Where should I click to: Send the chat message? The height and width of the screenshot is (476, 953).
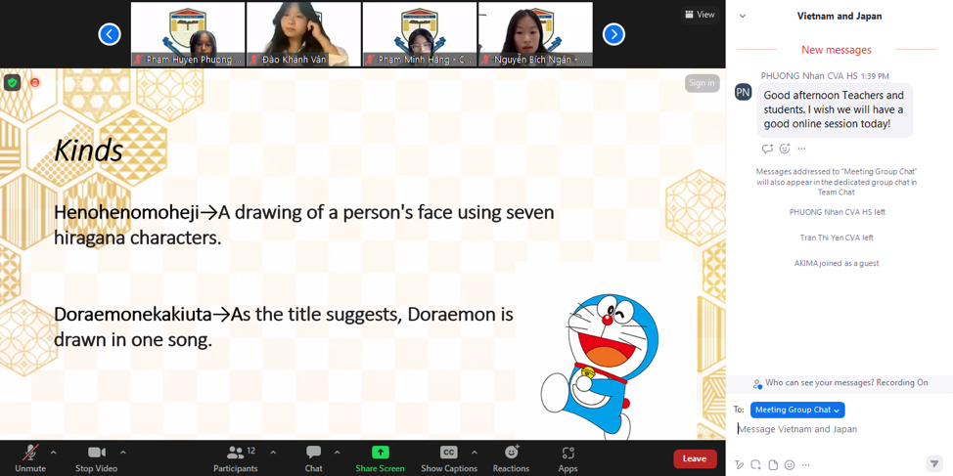(934, 464)
